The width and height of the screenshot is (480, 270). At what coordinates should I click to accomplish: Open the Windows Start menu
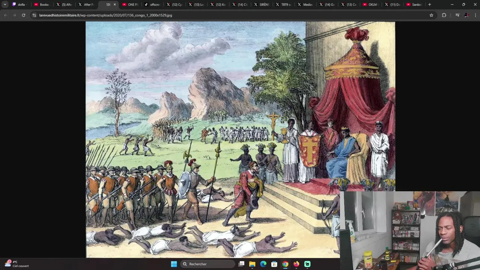pos(174,264)
